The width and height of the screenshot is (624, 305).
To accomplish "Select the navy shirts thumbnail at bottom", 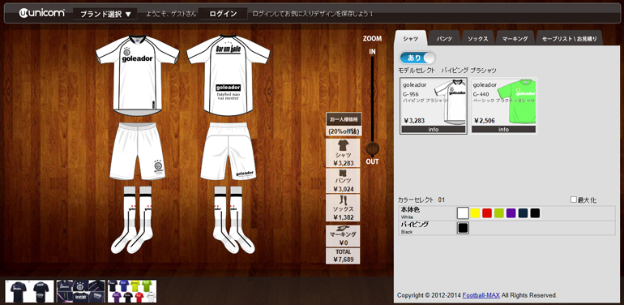I will pos(29,291).
